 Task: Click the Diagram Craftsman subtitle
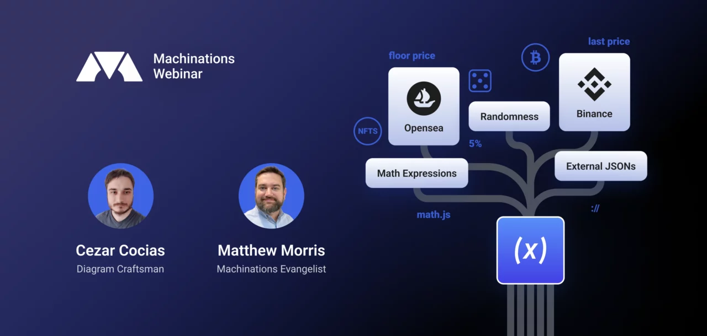pyautogui.click(x=120, y=269)
